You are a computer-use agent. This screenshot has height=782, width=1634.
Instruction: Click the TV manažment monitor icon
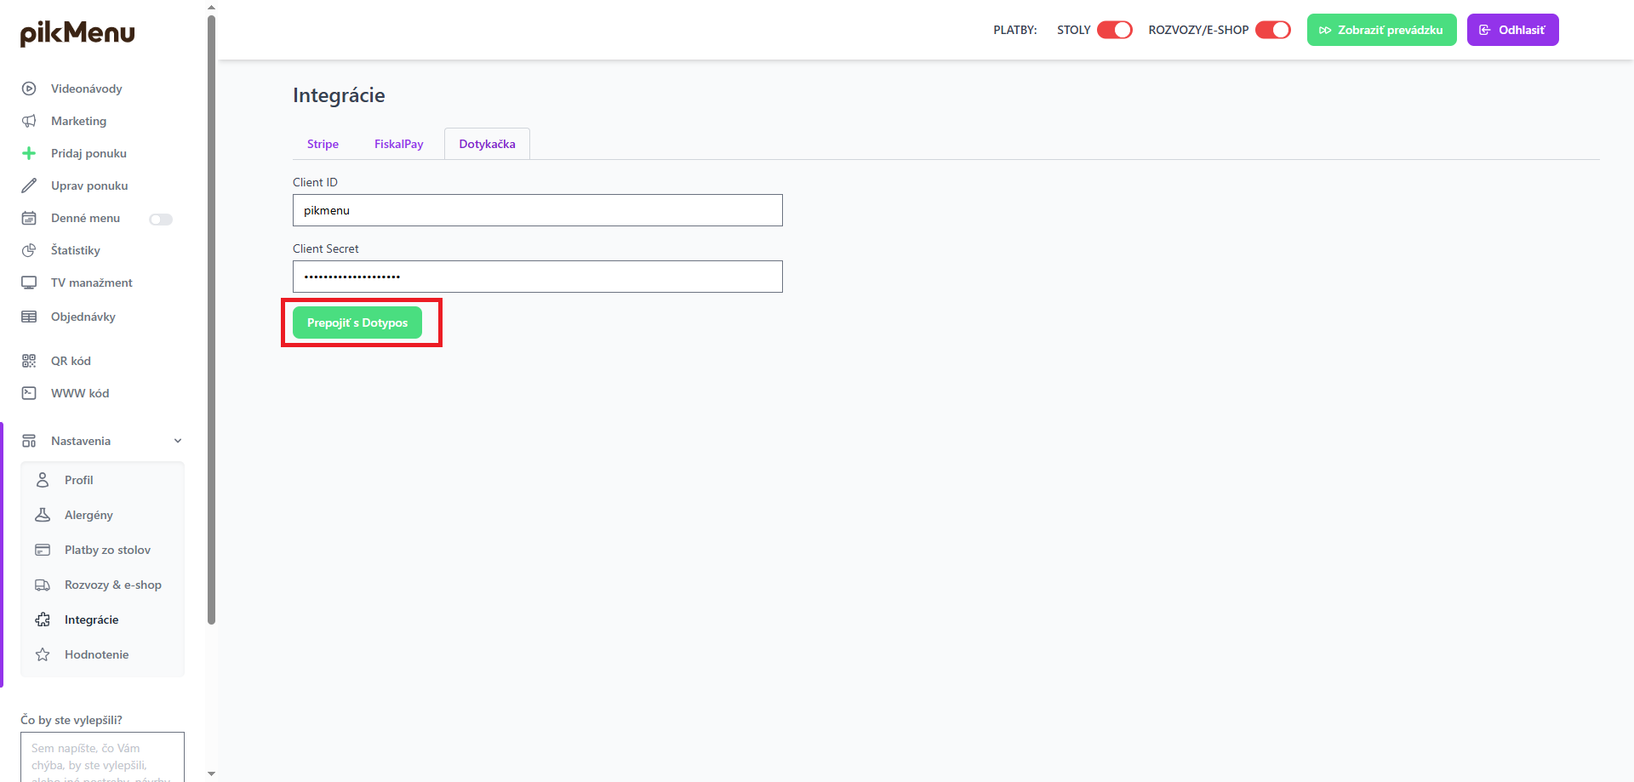point(29,283)
